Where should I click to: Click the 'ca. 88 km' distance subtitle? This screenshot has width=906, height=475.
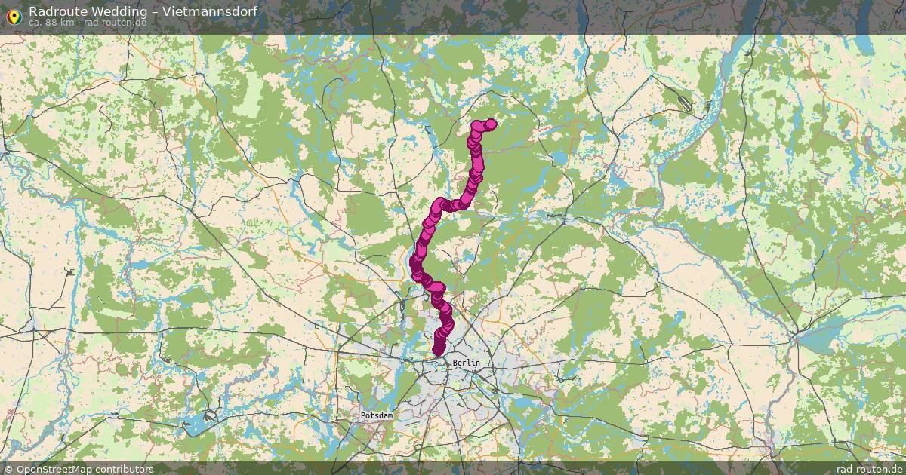tap(51, 23)
